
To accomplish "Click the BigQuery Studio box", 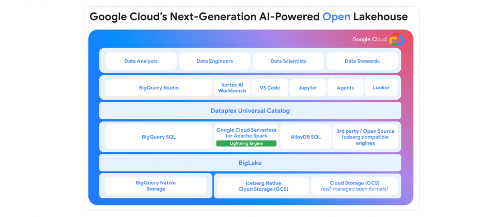I will [159, 88].
